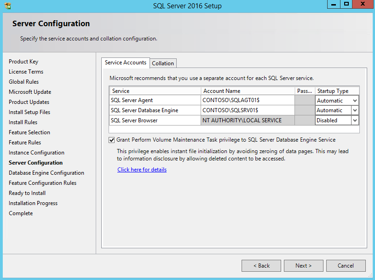The width and height of the screenshot is (375, 280).
Task: Click Feature Rules step in sidebar
Action: pyautogui.click(x=25, y=143)
